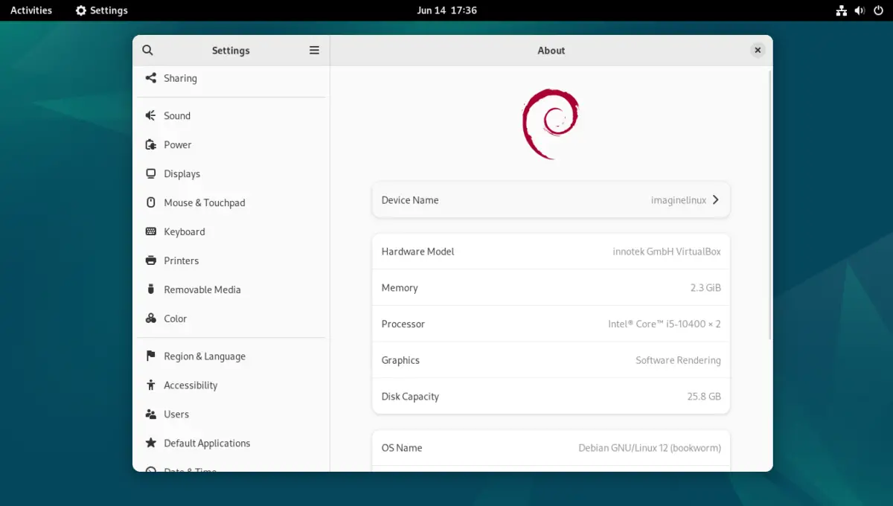The width and height of the screenshot is (893, 506).
Task: Click the Color icon in sidebar
Action: pyautogui.click(x=150, y=318)
